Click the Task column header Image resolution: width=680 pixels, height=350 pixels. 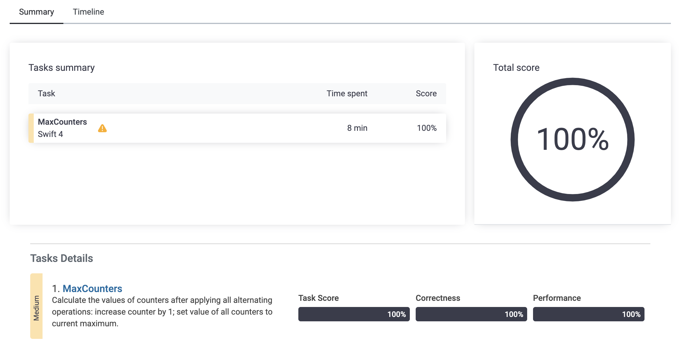point(46,93)
